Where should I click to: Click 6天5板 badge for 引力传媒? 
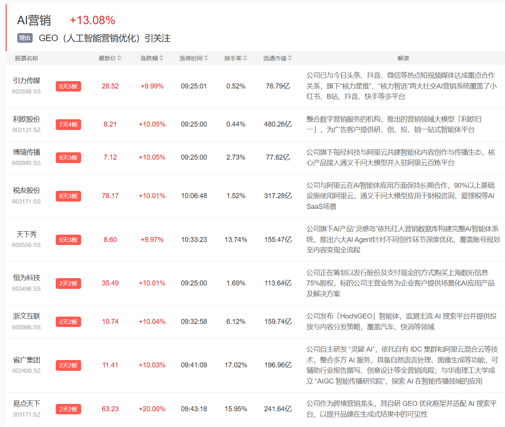pyautogui.click(x=68, y=87)
